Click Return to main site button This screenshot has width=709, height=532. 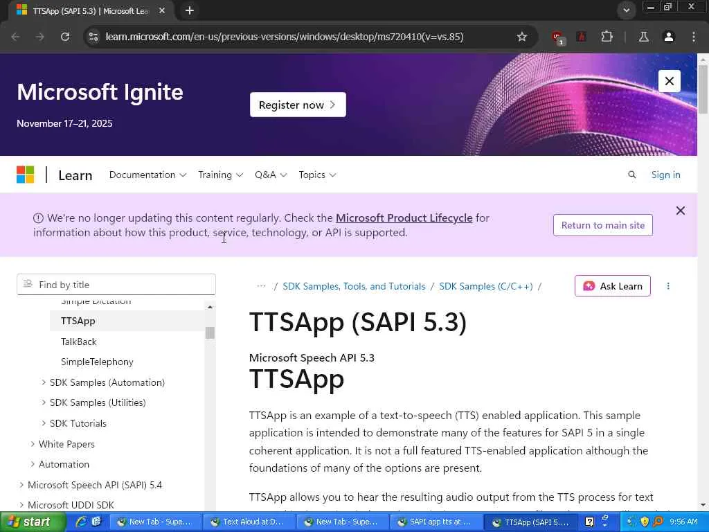[603, 225]
